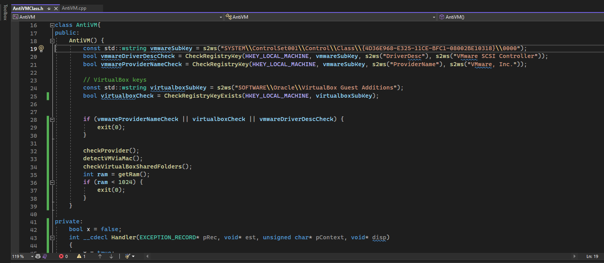Click the bool x = false; declaration
This screenshot has width=604, height=263.
pyautogui.click(x=95, y=229)
